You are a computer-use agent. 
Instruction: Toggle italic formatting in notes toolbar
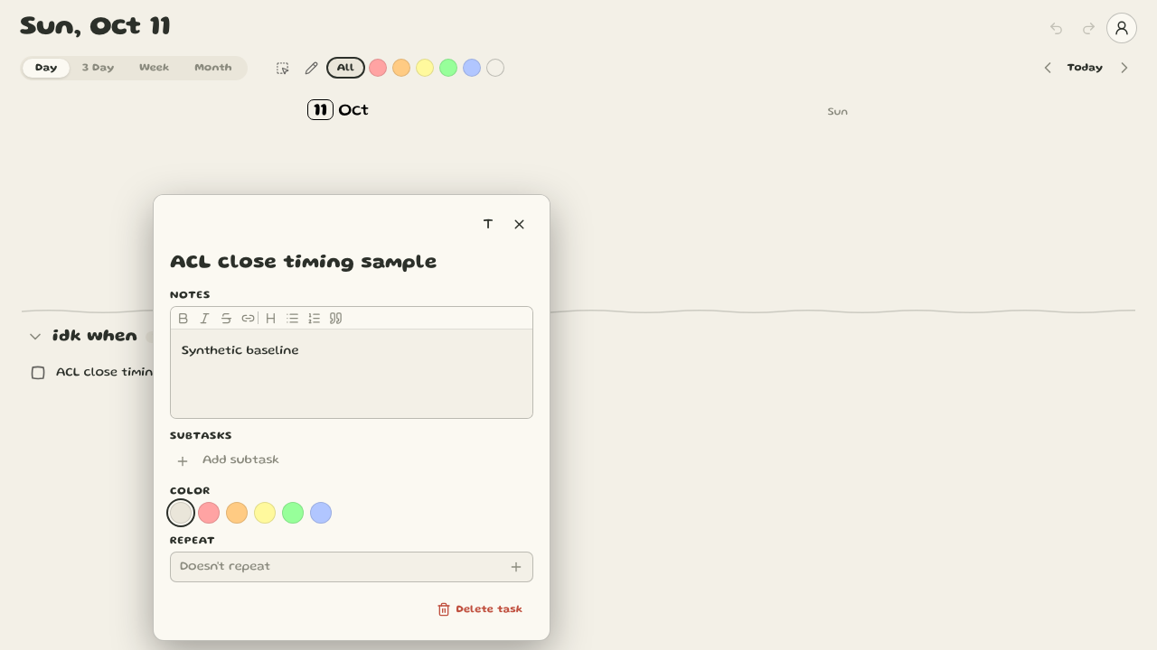(x=204, y=319)
